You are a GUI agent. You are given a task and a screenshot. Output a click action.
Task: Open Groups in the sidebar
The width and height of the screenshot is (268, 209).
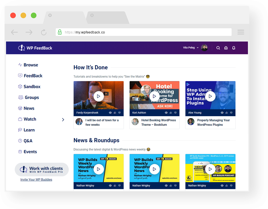click(x=29, y=97)
